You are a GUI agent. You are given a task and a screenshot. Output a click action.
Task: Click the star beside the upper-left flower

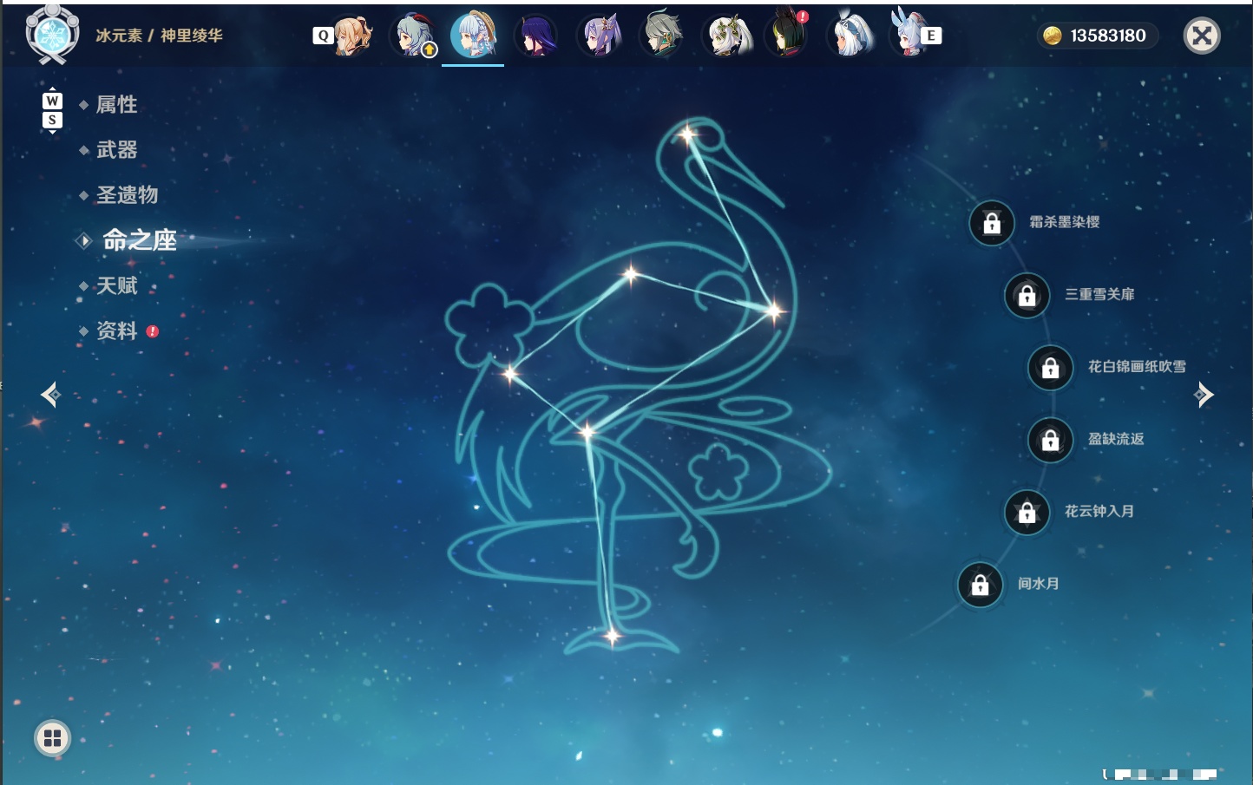point(510,374)
